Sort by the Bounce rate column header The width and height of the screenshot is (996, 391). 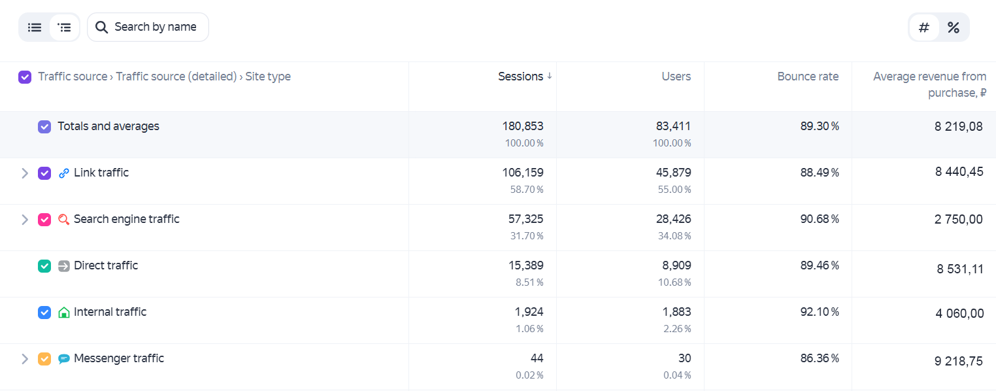click(808, 76)
